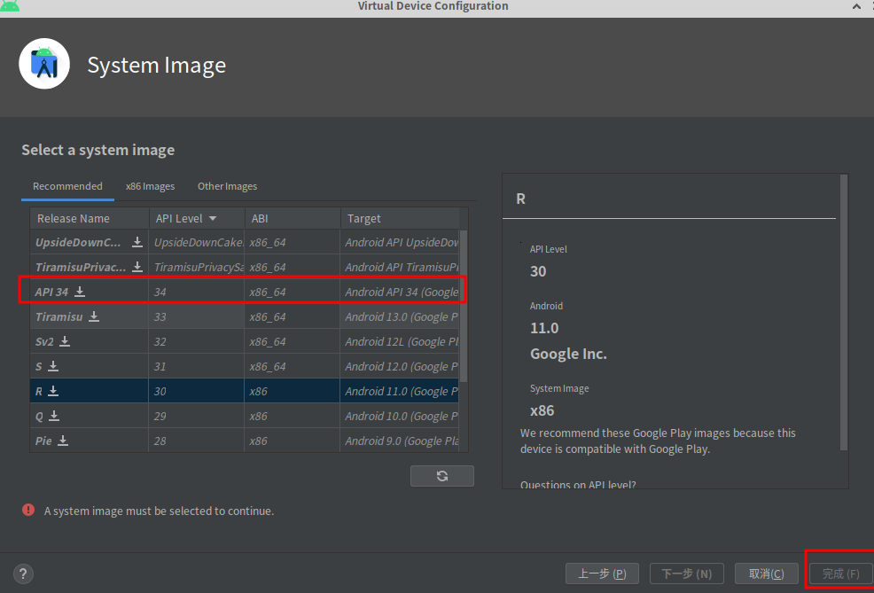Download the Sv2 system image
Screen dimensions: 874x593
65,341
